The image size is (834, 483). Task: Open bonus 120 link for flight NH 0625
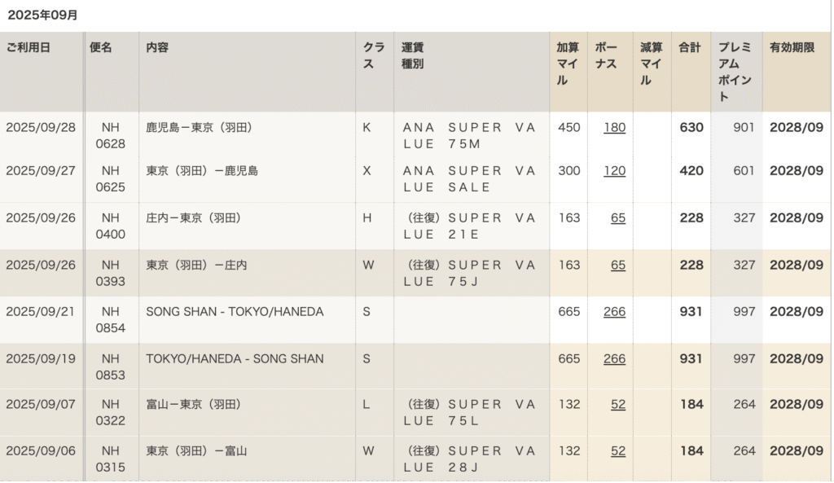(614, 171)
